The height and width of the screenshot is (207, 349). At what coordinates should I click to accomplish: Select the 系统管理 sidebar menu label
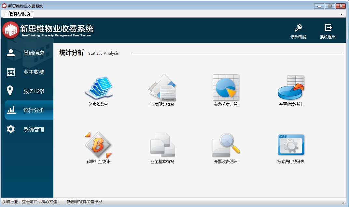[x=34, y=129]
